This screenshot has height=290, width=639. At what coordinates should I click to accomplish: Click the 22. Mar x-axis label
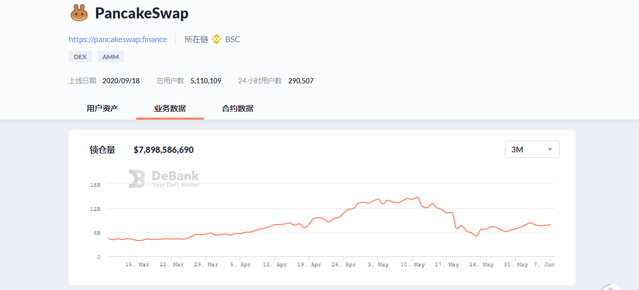coord(172,265)
